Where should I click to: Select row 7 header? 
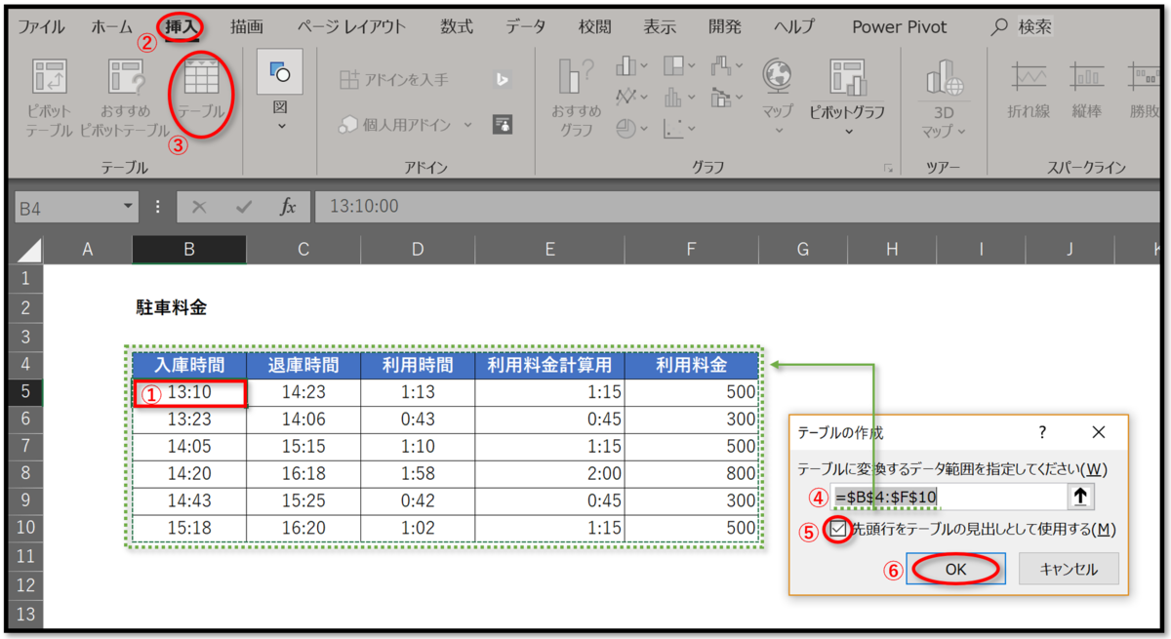click(26, 446)
